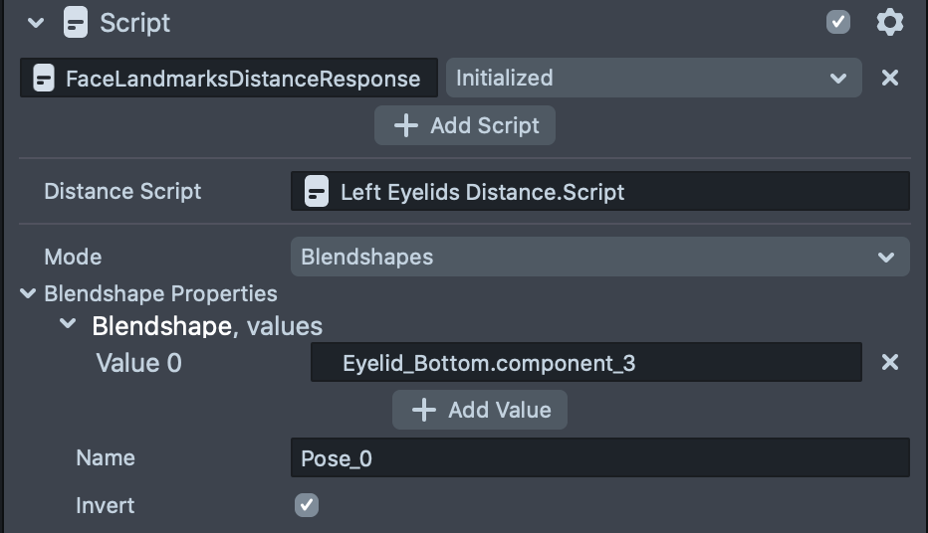Click the Left Eyelids Distance script icon
The height and width of the screenshot is (533, 928).
317,191
